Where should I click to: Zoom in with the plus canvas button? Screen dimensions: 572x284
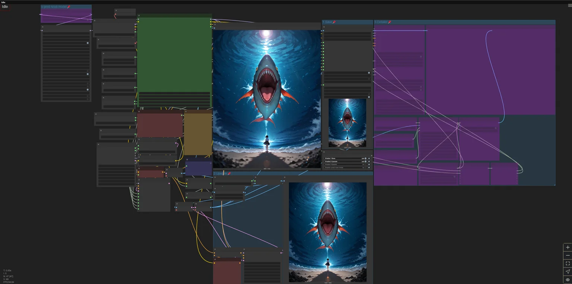[x=568, y=247]
